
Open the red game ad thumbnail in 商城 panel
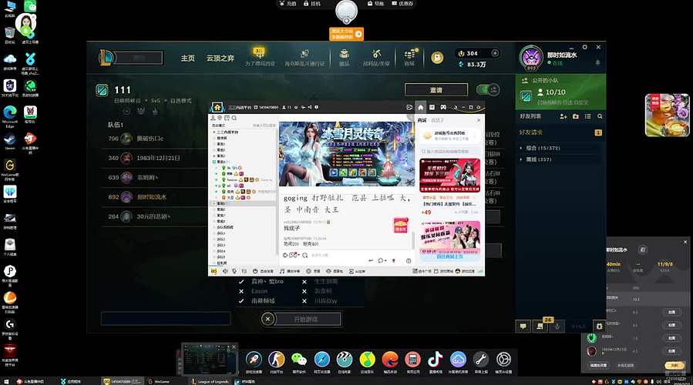pyautogui.click(x=449, y=176)
